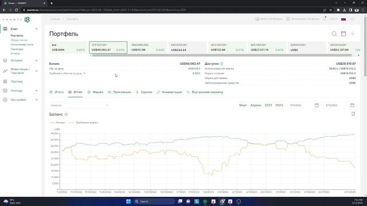Click the notifications bell icon in header
Image resolution: width=367 pixels, height=206 pixels.
click(x=325, y=19)
